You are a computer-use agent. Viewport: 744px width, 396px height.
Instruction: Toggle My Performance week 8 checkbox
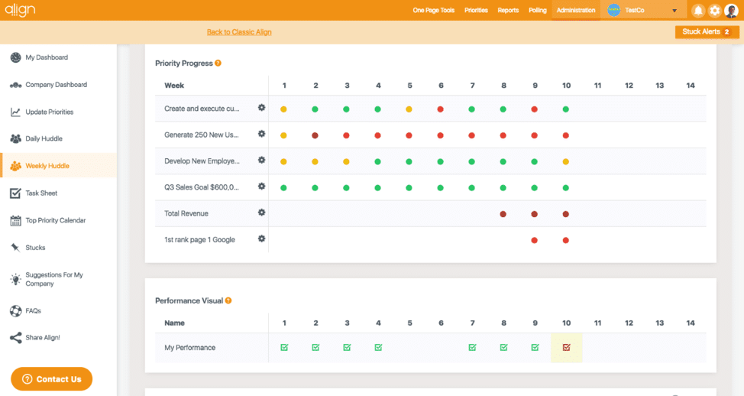(x=503, y=347)
